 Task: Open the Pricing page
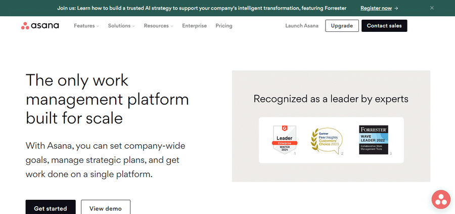pos(224,26)
